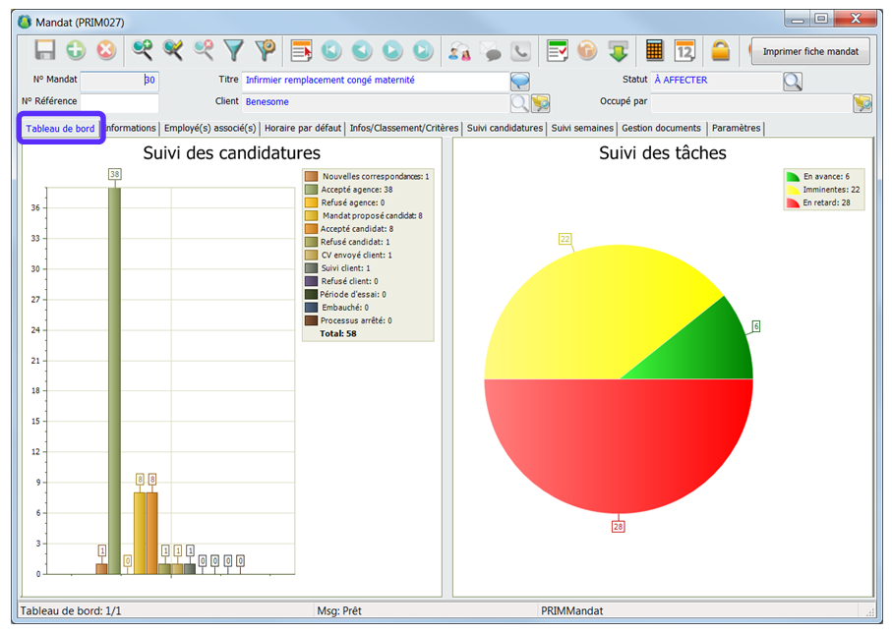Click the Save floppy disk icon
This screenshot has height=633, width=892.
tap(45, 51)
